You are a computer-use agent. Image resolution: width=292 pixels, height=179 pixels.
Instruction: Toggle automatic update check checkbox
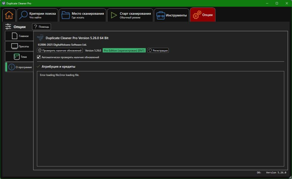coord(39,57)
